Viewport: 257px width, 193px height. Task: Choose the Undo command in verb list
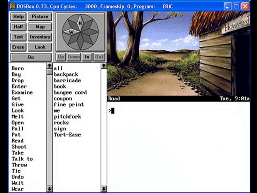click(18, 177)
